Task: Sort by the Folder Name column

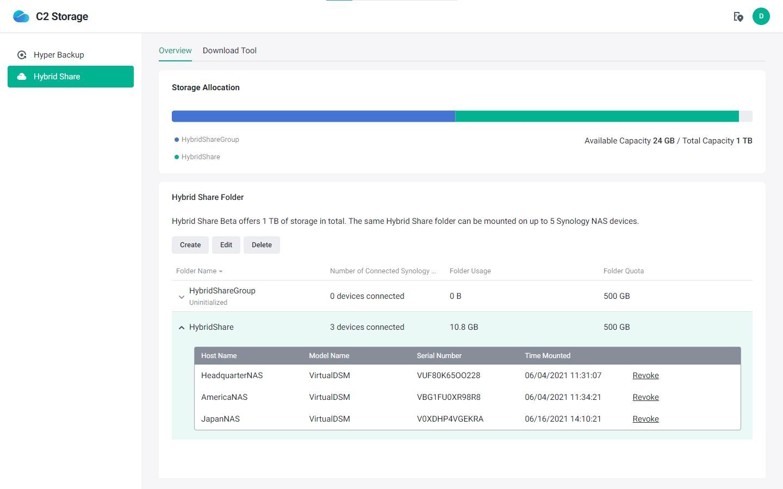Action: pos(199,271)
